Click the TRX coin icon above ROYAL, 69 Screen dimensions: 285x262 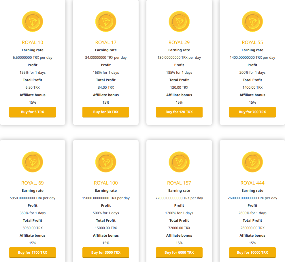pos(33,162)
